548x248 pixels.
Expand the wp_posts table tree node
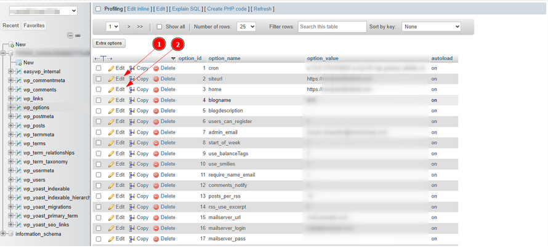(10, 126)
